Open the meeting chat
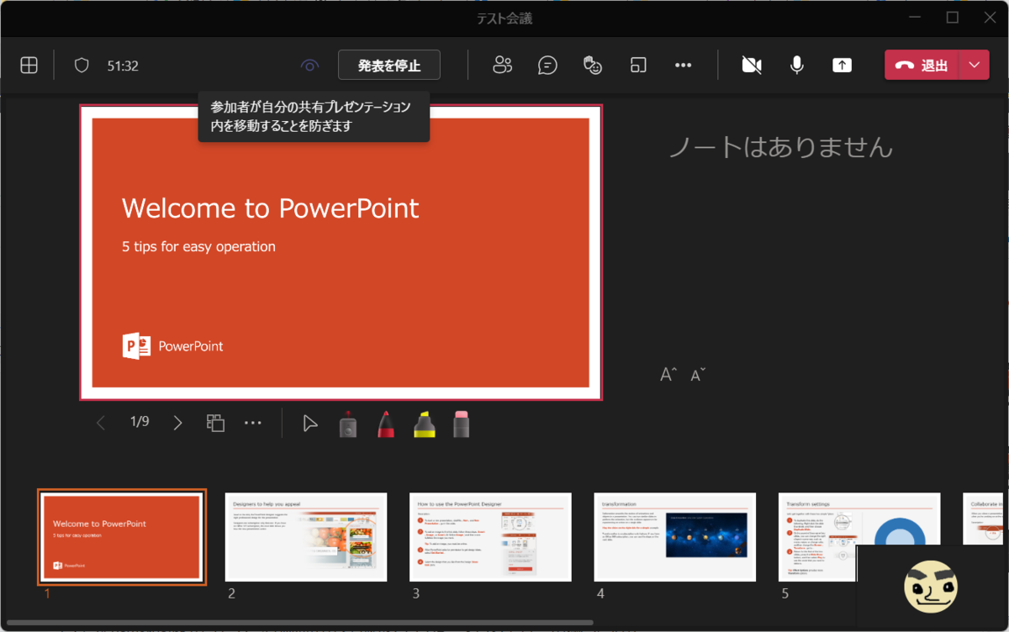The width and height of the screenshot is (1009, 632). click(547, 66)
